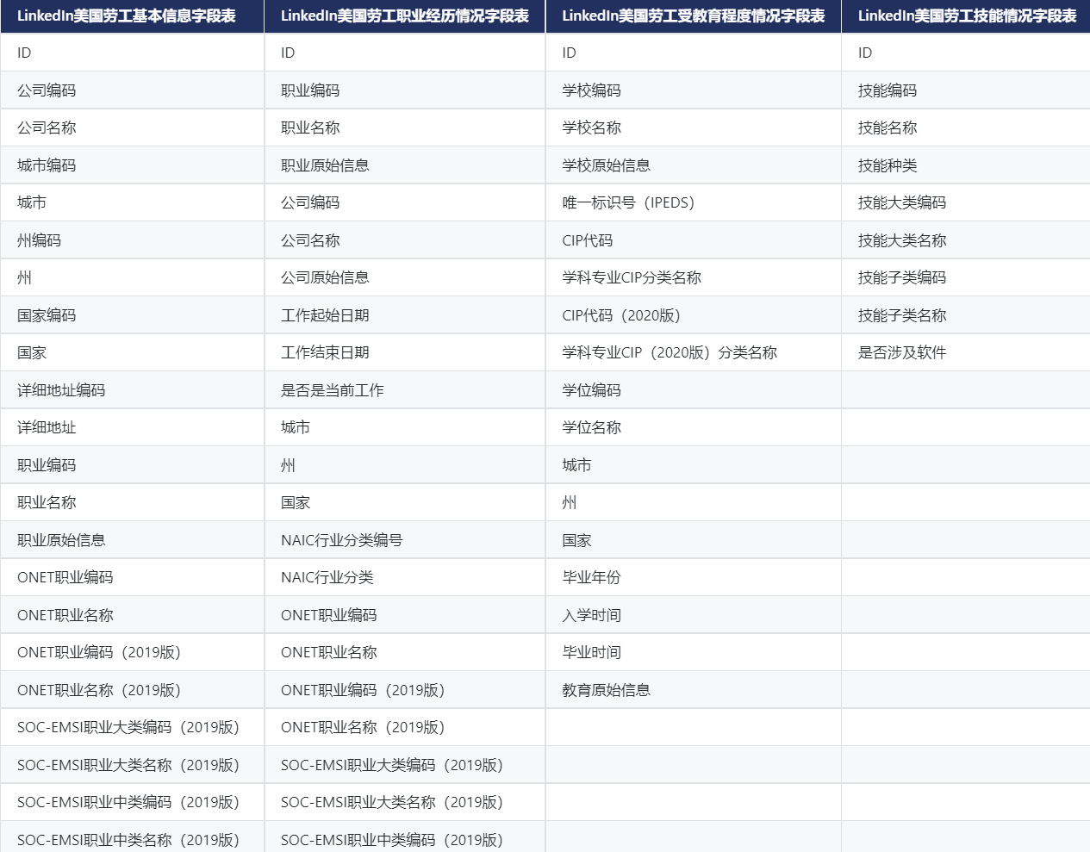
Task: Click the 技能名称 cell
Action: (x=966, y=127)
